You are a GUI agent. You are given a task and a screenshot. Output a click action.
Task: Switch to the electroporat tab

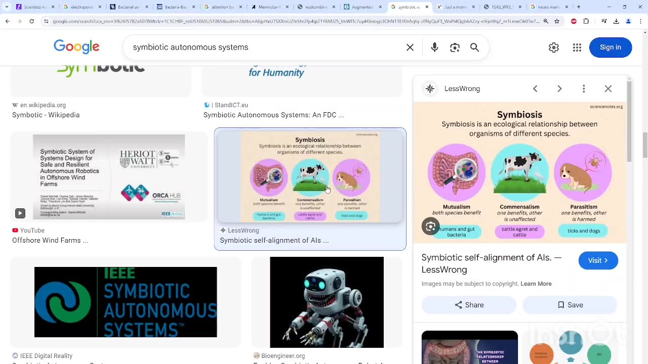[83, 7]
